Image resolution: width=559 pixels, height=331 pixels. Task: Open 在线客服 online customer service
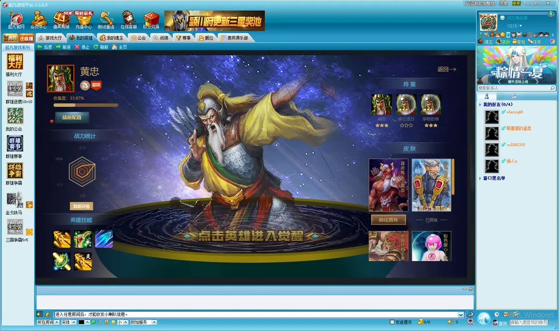click(128, 20)
